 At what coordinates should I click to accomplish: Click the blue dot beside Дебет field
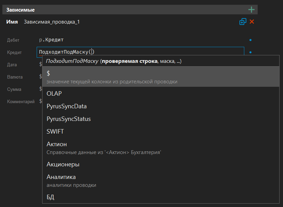pos(250,40)
